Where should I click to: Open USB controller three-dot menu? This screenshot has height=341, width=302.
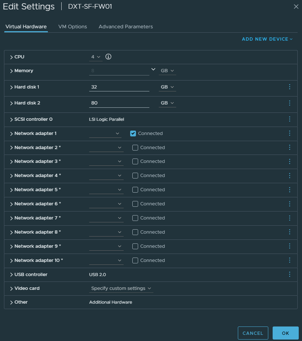pos(289,275)
